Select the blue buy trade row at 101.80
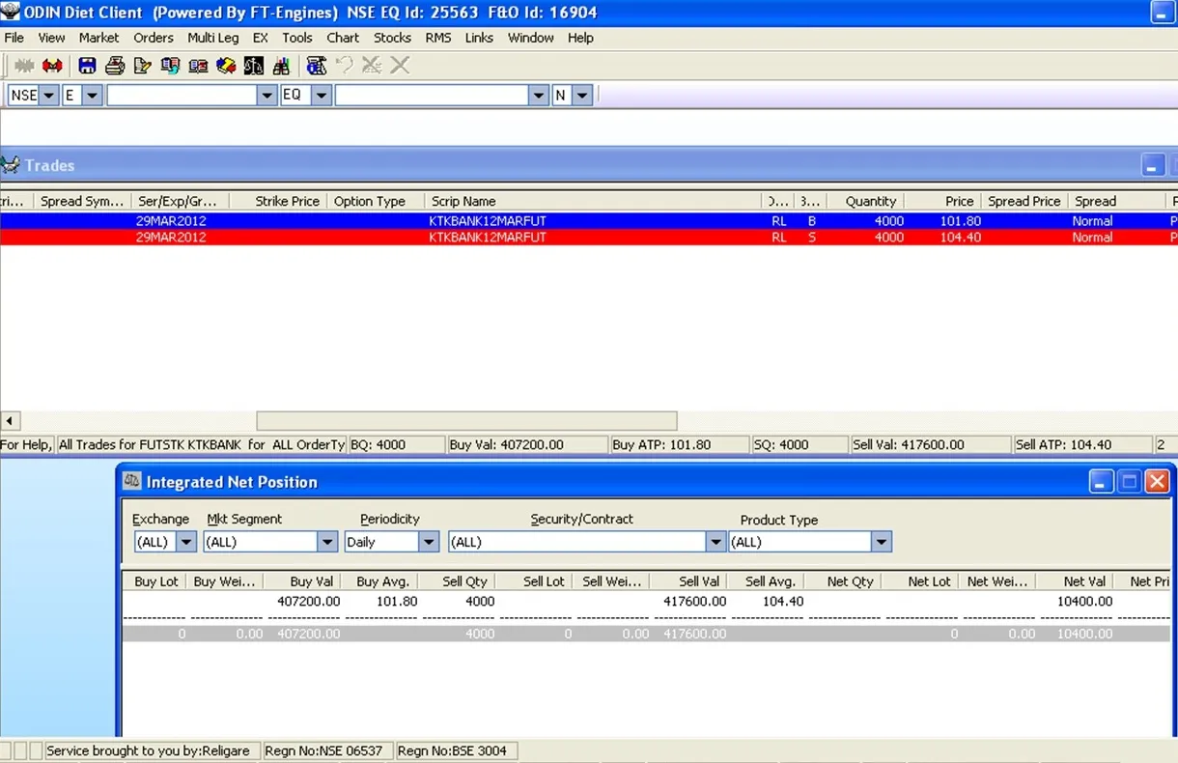The width and height of the screenshot is (1178, 763). 589,221
